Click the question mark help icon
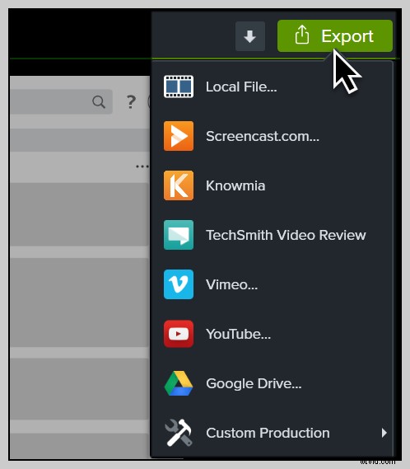 [131, 101]
